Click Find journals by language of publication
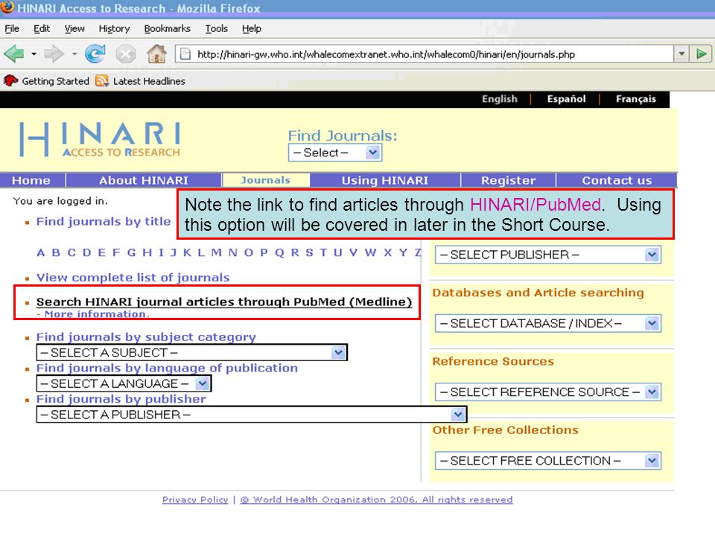 [167, 368]
